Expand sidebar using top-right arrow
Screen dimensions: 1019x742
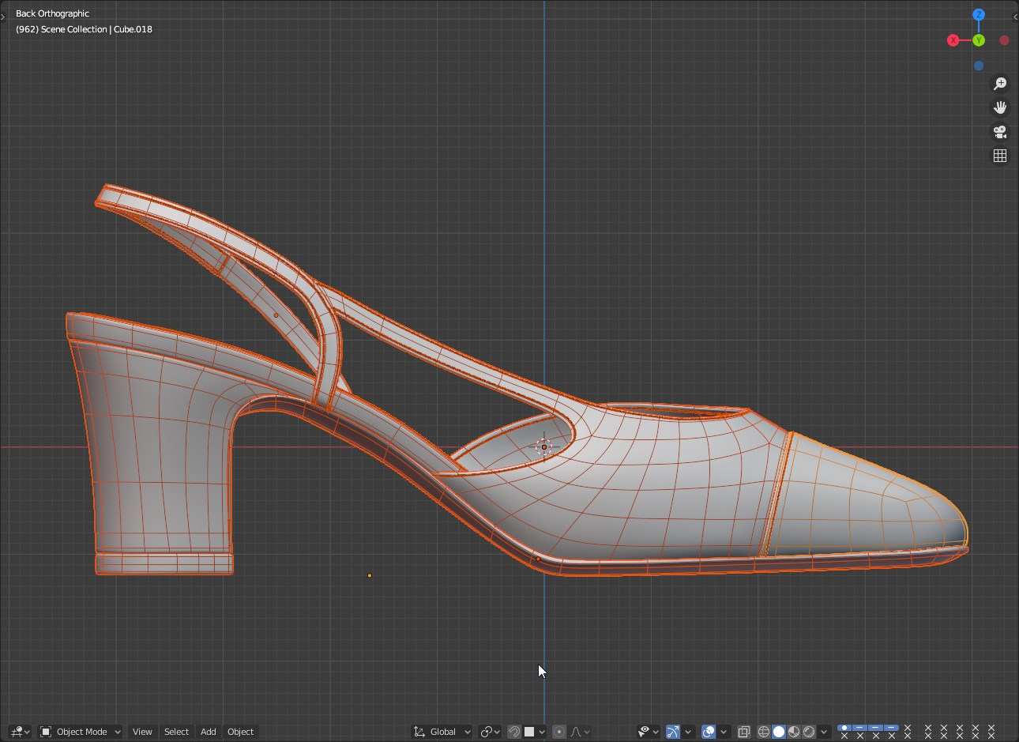coord(1014,17)
